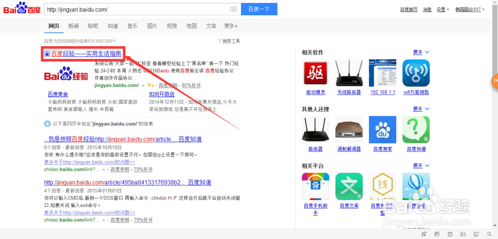Image resolution: width=498 pixels, height=239 pixels.
Task: Click the stacked windows icon in status bar
Action: coord(476,234)
